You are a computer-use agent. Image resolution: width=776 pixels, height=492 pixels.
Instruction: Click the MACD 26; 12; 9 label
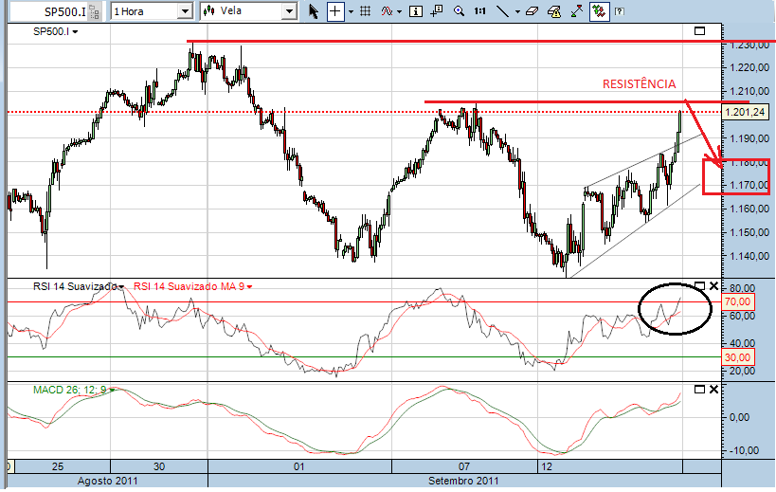coord(66,390)
